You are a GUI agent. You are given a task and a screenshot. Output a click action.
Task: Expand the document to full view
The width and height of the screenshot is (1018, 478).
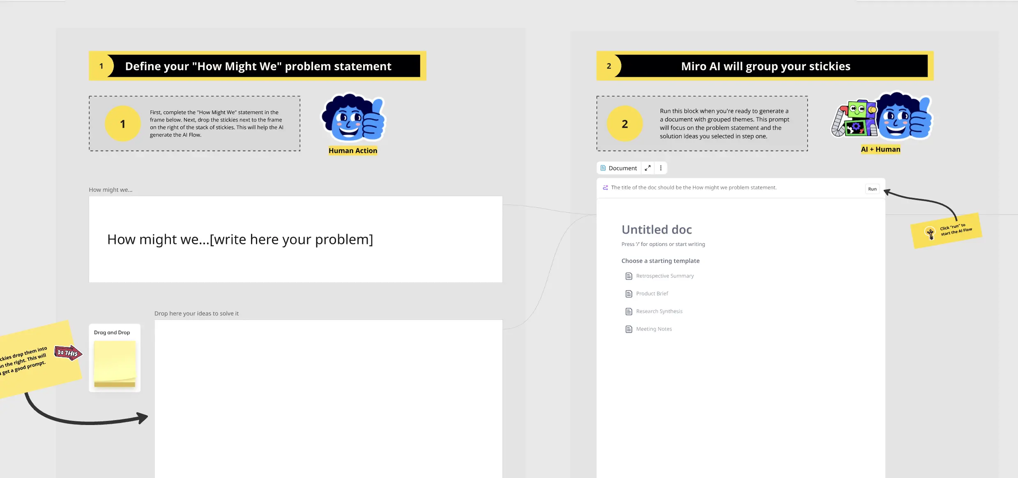647,168
